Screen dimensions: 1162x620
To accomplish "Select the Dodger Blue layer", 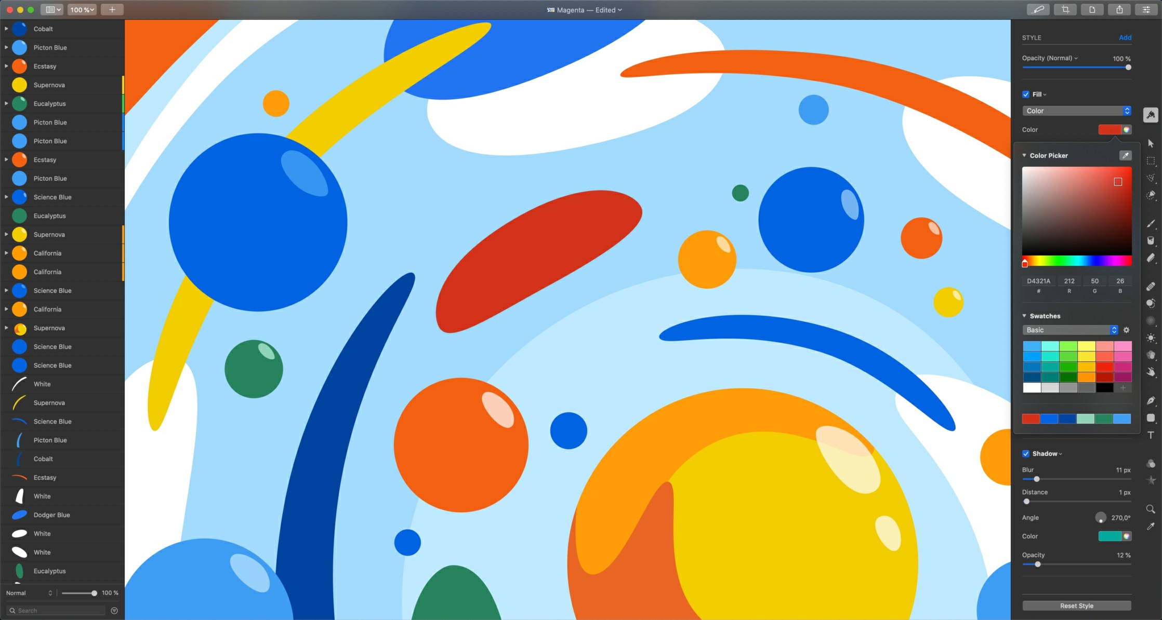I will coord(51,515).
